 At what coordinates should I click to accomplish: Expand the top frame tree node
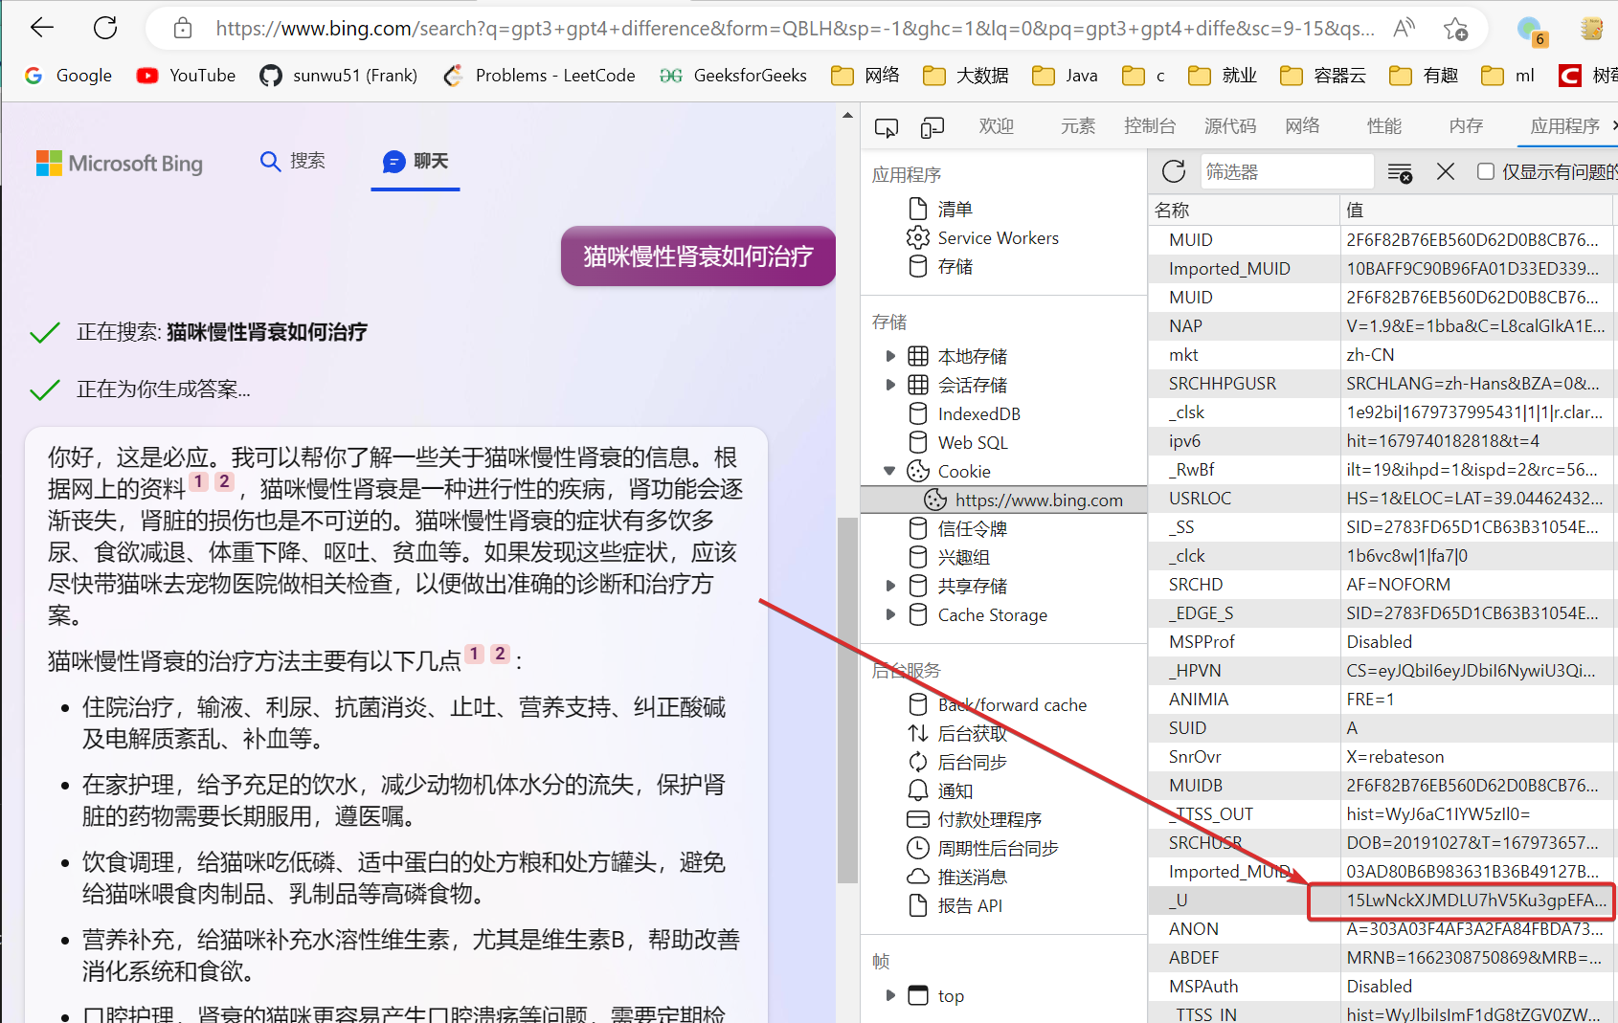890,995
